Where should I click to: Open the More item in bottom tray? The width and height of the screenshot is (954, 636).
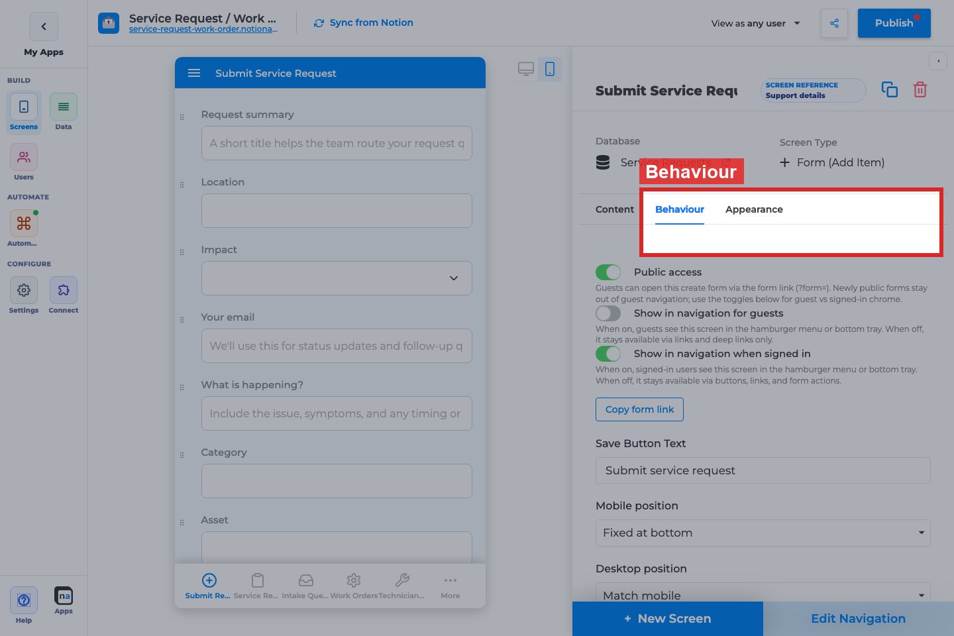pyautogui.click(x=450, y=586)
